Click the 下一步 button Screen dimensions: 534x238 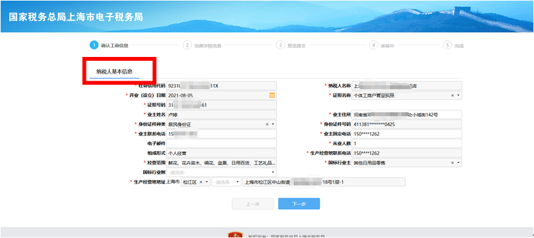[299, 204]
